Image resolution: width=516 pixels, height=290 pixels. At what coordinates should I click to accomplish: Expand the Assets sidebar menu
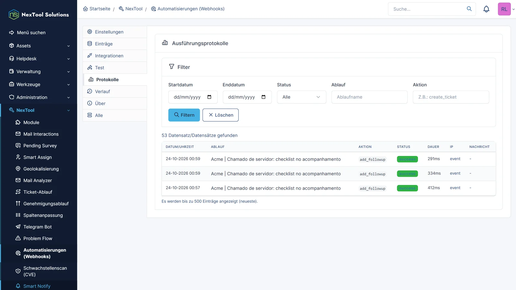(39, 46)
